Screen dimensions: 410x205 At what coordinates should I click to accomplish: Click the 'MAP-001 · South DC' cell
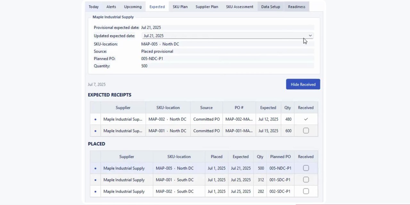coord(179,180)
